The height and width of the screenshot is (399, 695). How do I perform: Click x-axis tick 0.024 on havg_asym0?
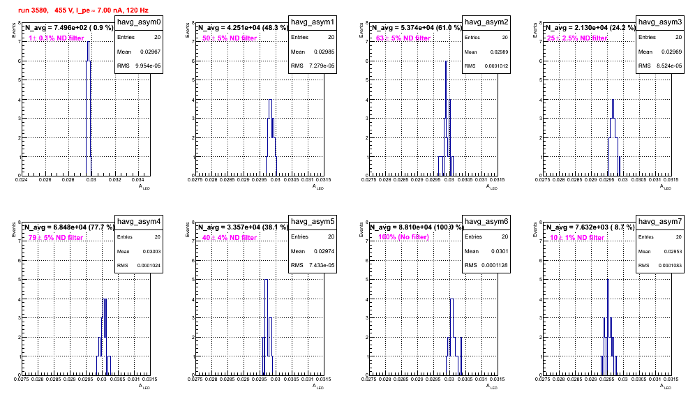21,180
